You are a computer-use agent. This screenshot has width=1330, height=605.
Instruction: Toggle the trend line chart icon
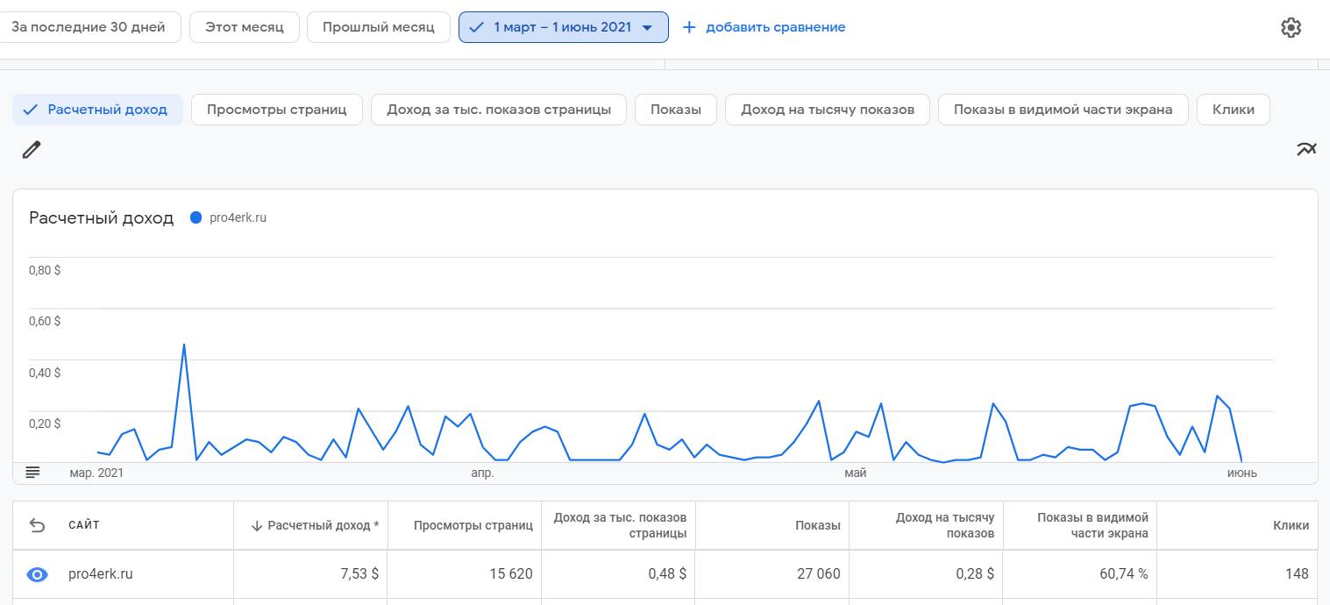[x=1306, y=149]
